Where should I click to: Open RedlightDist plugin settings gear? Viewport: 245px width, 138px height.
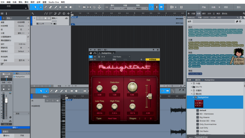tap(141, 59)
